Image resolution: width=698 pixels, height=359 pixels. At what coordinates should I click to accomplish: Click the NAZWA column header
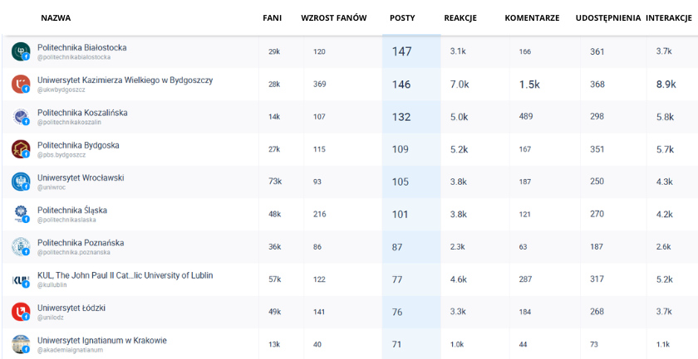click(56, 18)
